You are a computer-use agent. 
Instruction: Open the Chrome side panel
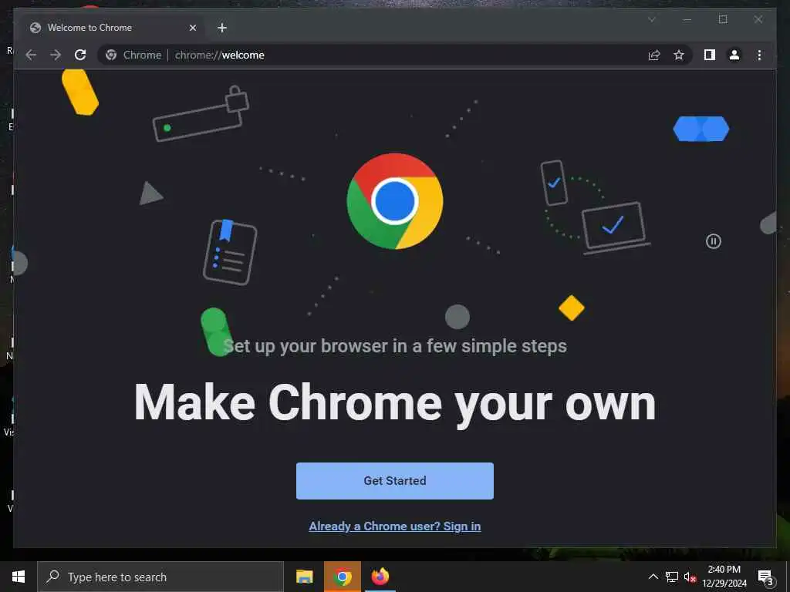(710, 55)
